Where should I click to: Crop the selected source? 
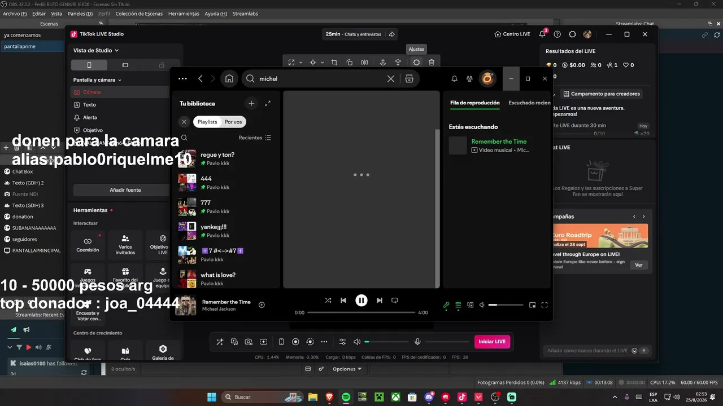(334, 63)
